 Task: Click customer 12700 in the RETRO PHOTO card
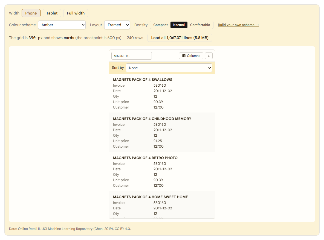point(158,186)
